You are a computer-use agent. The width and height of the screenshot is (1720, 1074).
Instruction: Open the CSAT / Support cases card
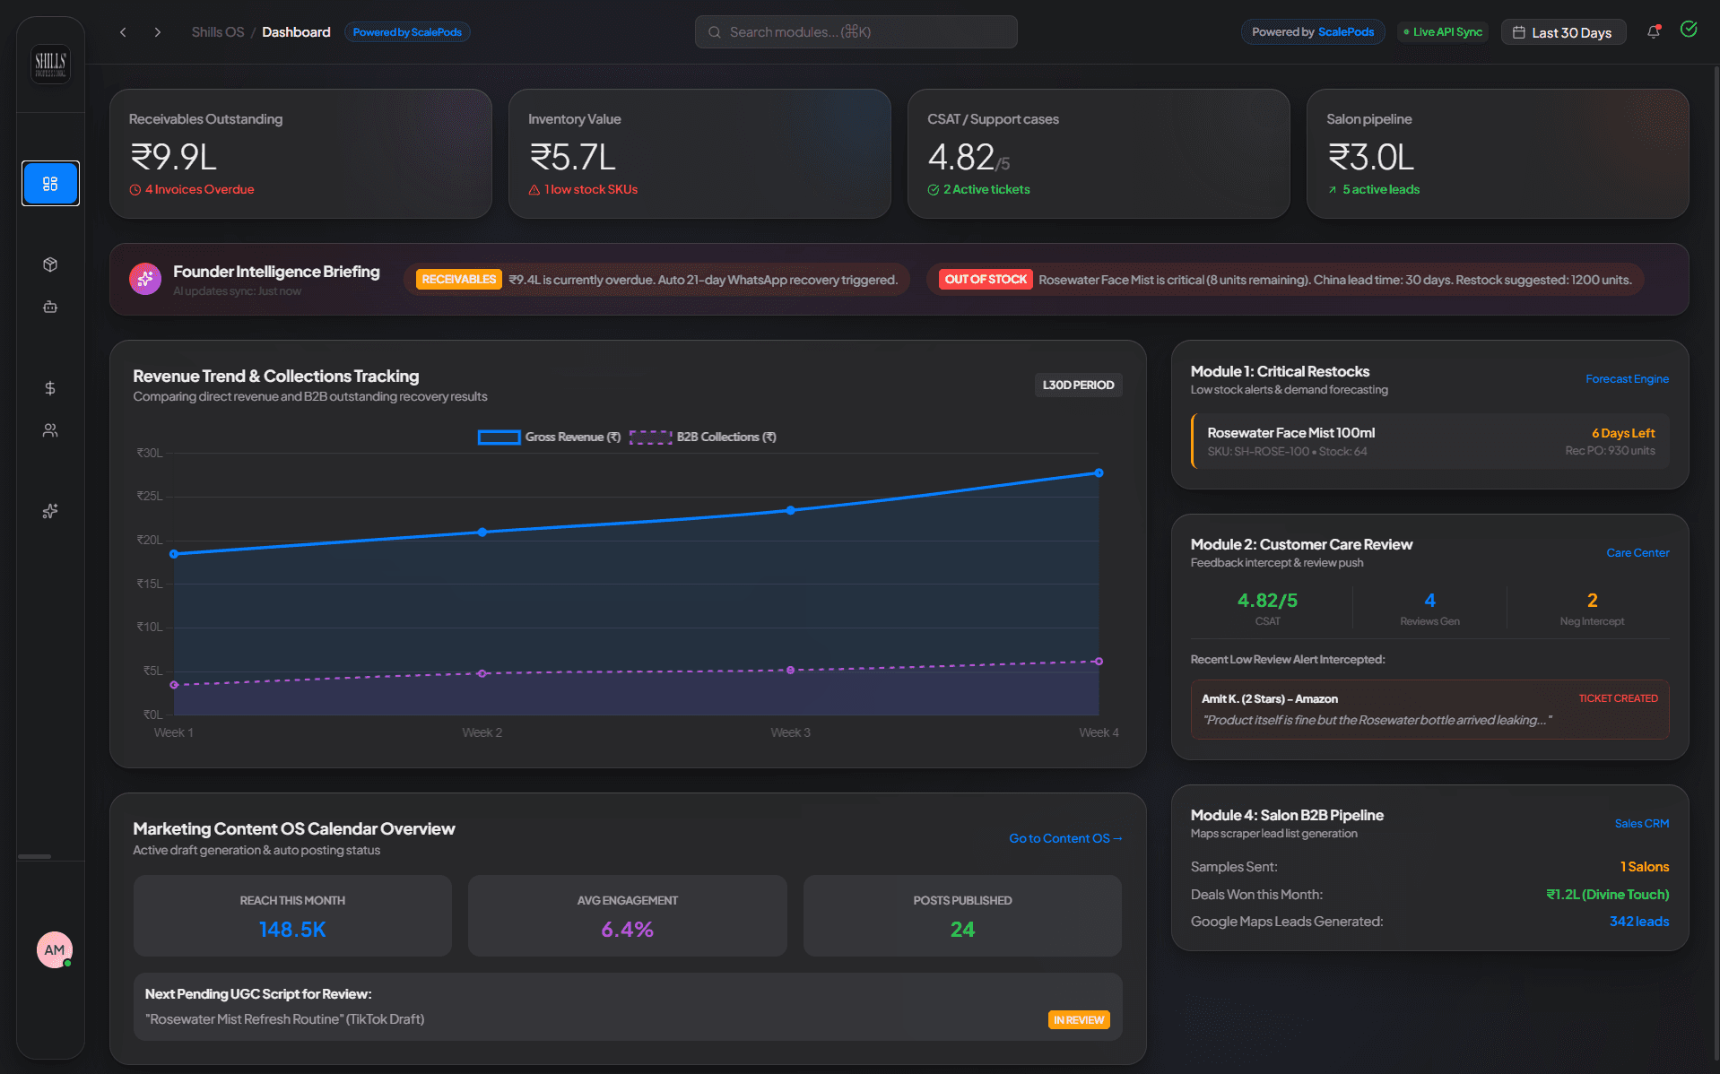point(1099,153)
